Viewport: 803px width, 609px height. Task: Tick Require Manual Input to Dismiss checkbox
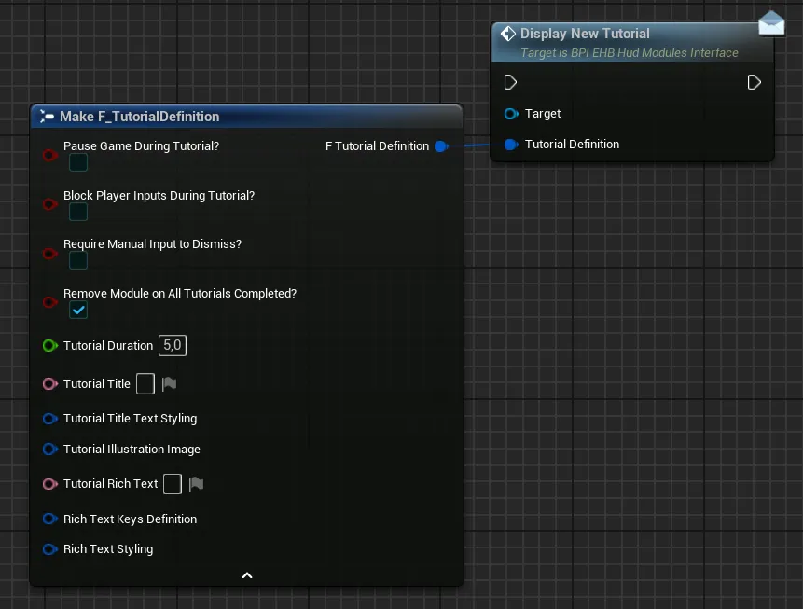(x=78, y=261)
